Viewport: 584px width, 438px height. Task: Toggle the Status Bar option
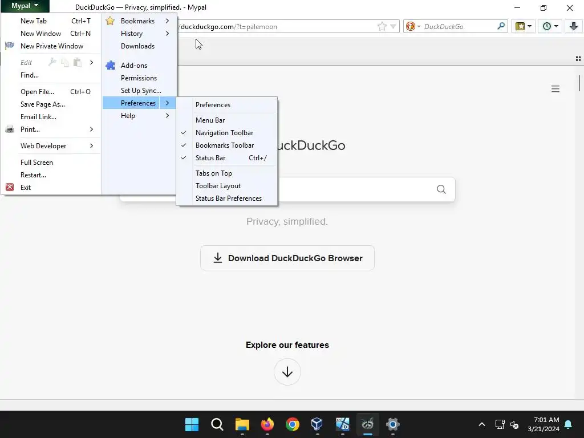(x=227, y=158)
